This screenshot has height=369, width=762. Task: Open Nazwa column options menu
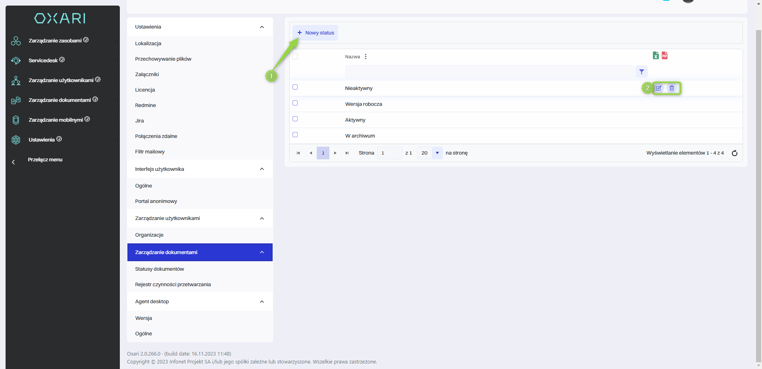point(366,57)
